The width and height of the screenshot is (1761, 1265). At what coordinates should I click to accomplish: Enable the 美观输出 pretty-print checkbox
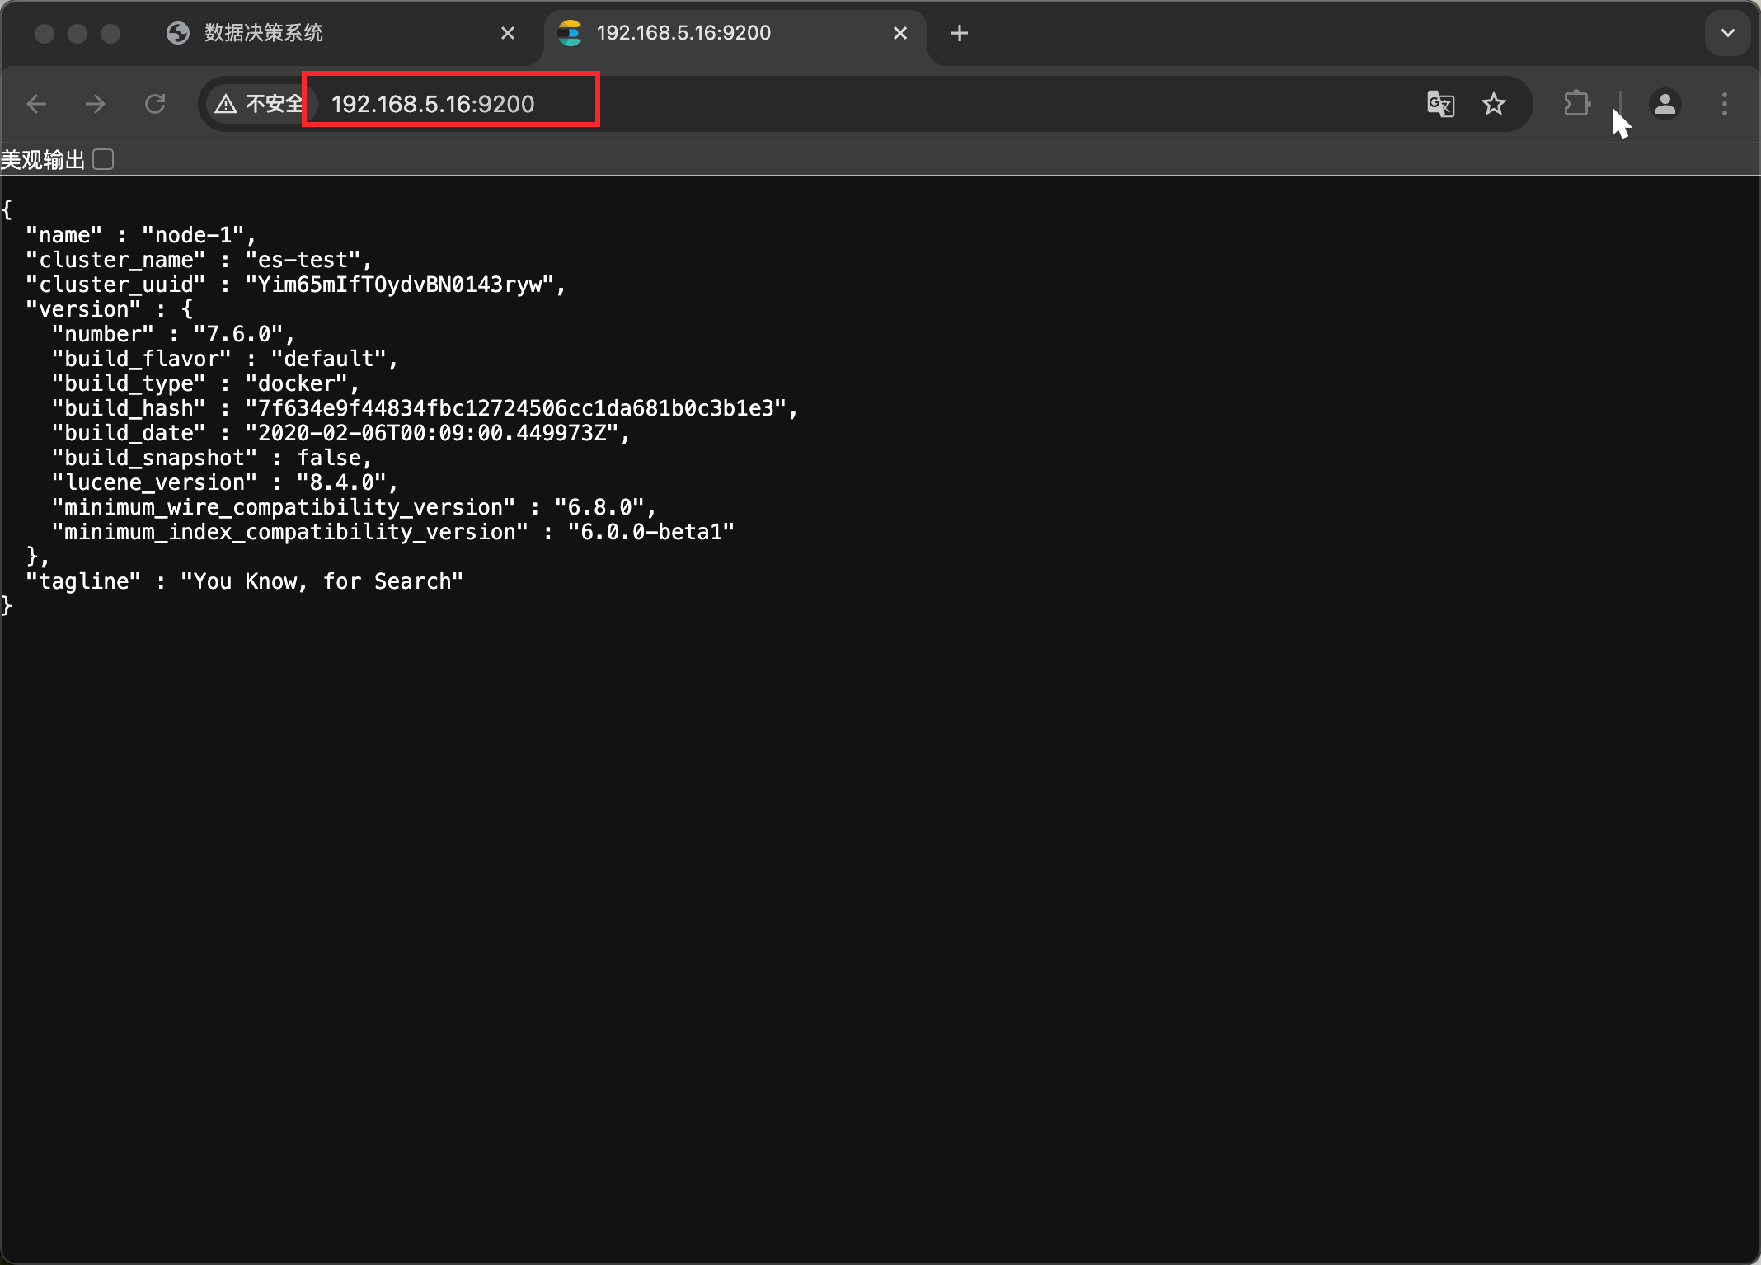click(104, 159)
